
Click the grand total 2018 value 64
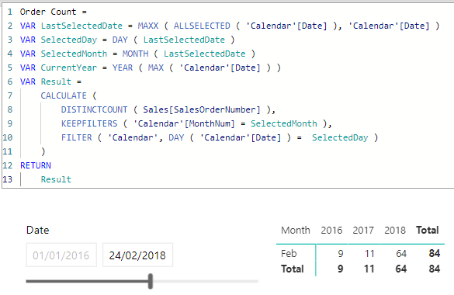[x=401, y=269]
